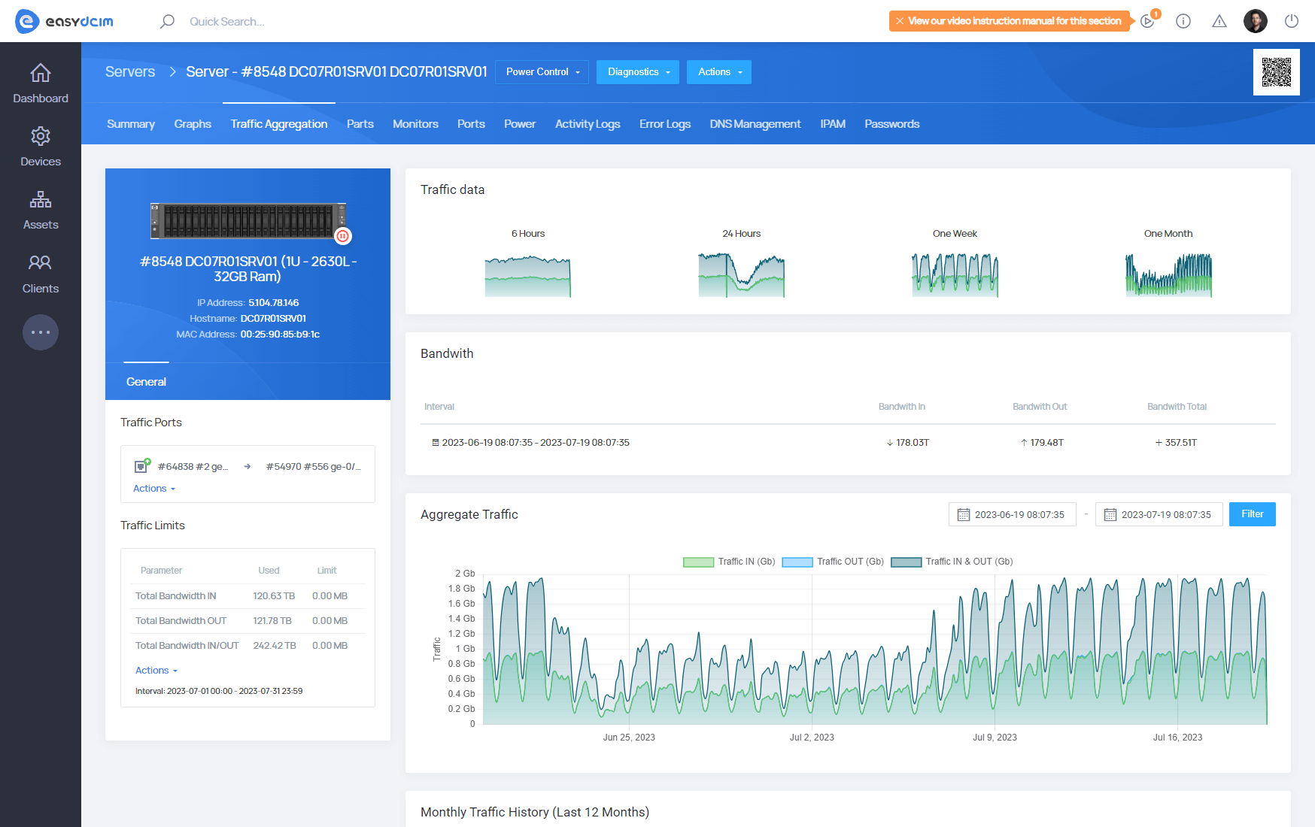Image resolution: width=1315 pixels, height=827 pixels.
Task: Click the logout power icon
Action: coord(1292,21)
